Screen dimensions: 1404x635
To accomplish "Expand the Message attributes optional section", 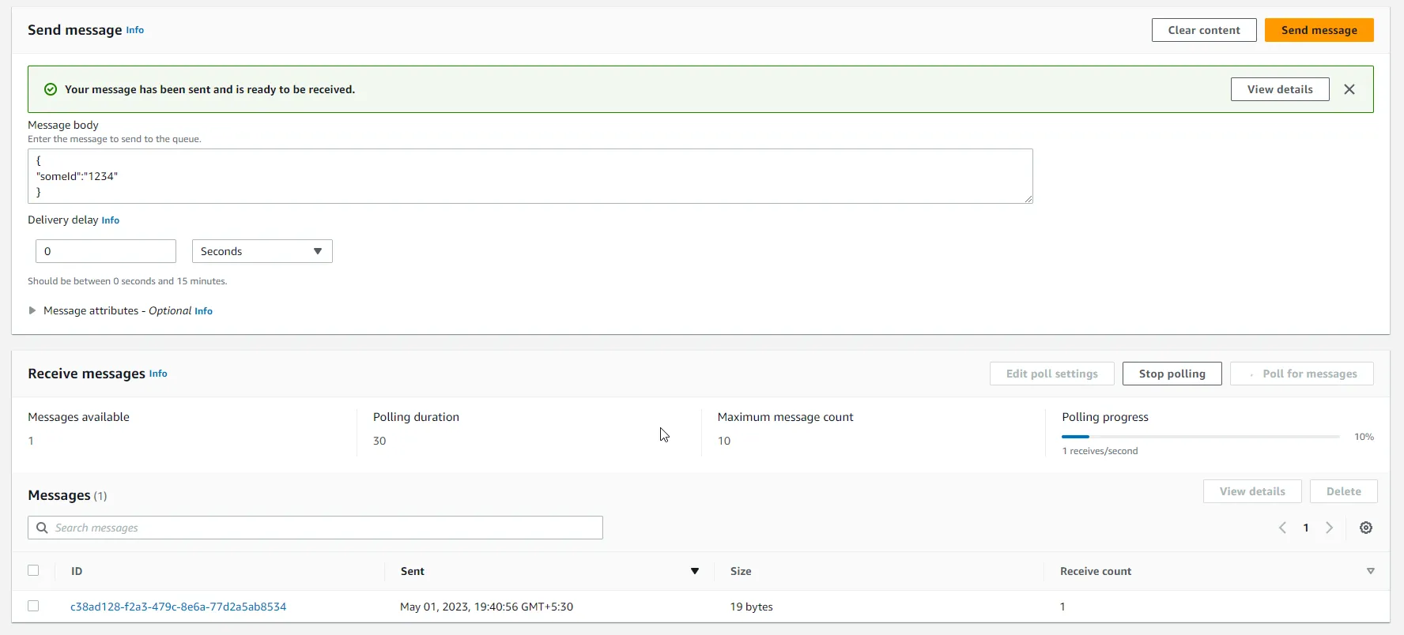I will (x=32, y=311).
